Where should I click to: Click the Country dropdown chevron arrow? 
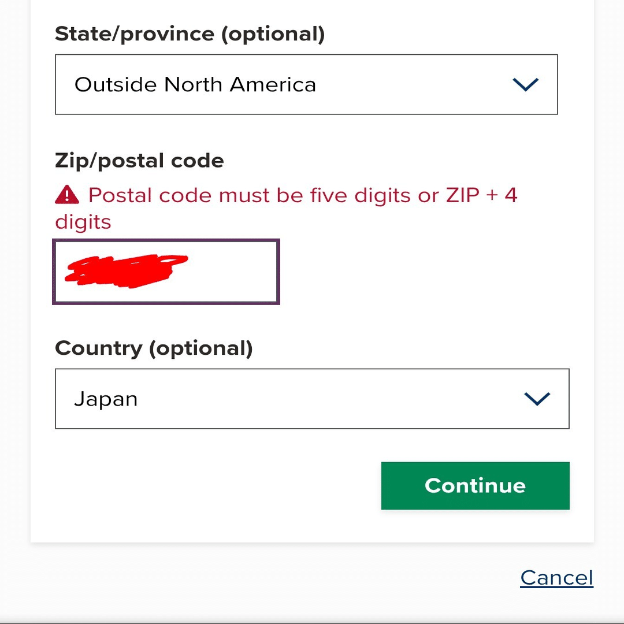click(x=537, y=399)
